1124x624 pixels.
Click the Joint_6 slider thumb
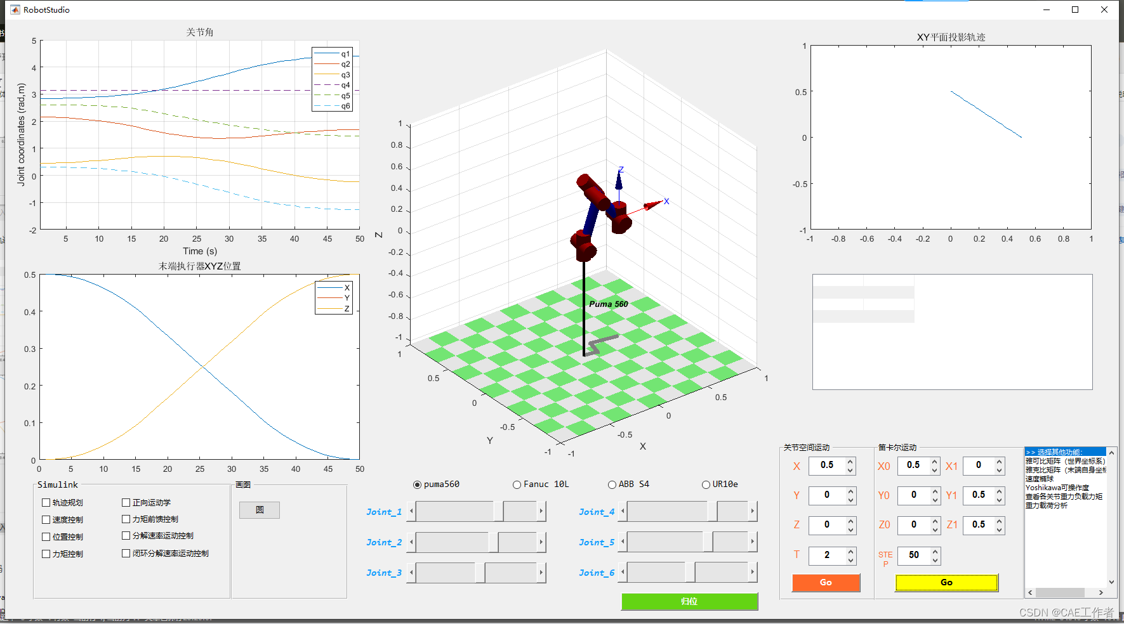pos(691,573)
